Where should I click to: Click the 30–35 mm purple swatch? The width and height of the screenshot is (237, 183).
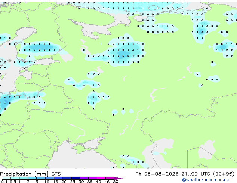click(84, 178)
